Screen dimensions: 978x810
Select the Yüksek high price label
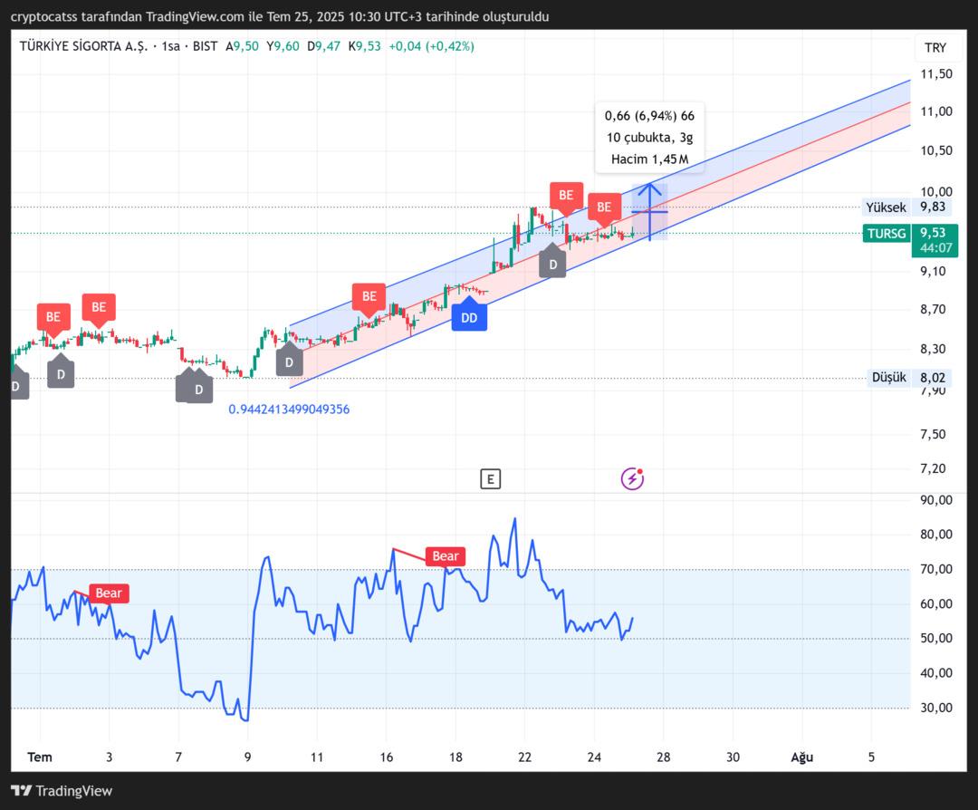(x=886, y=207)
